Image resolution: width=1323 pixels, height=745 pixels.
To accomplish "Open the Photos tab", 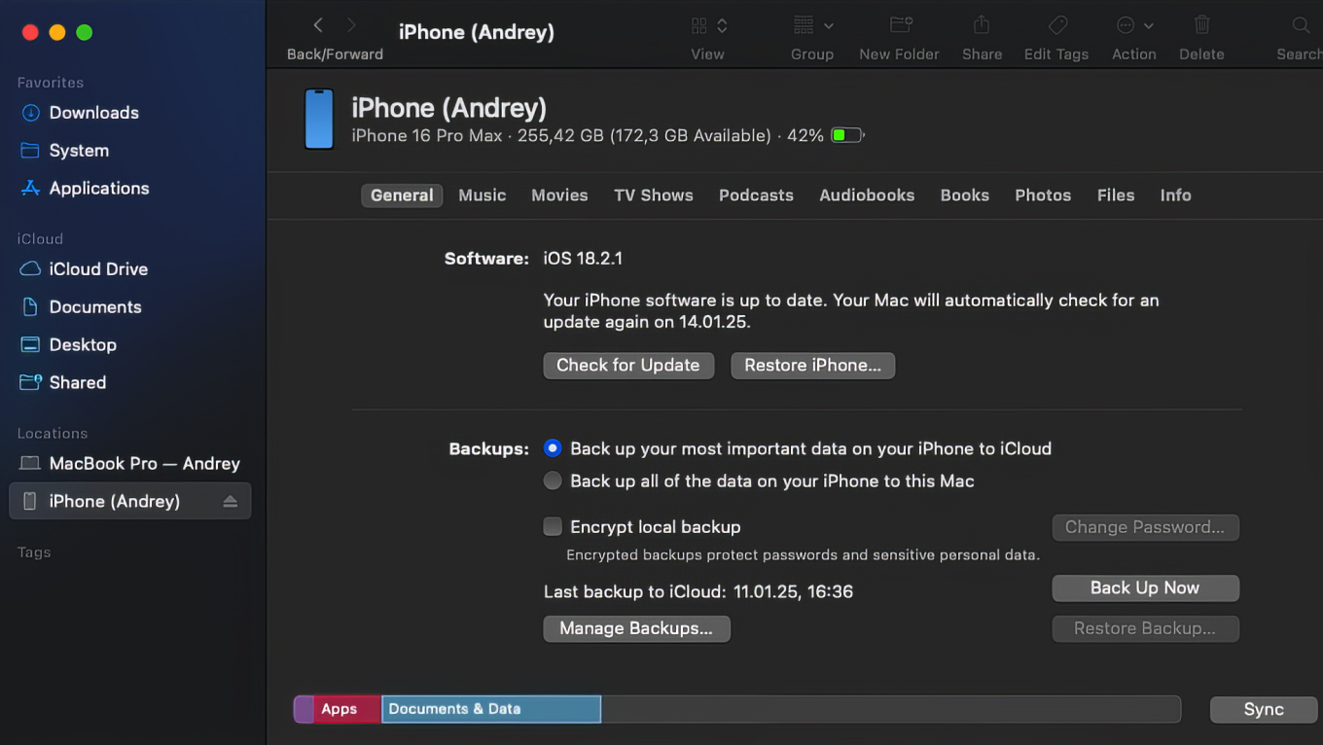I will 1042,195.
